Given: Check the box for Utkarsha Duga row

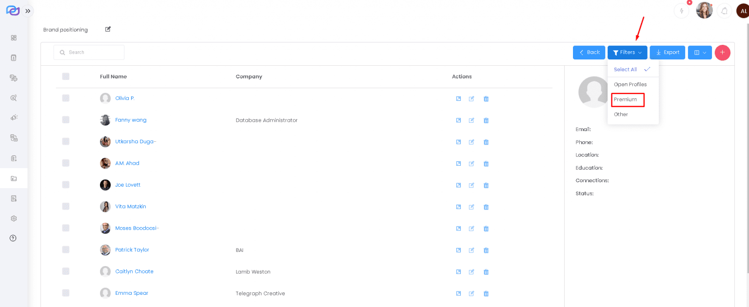Looking at the screenshot, I should (x=66, y=141).
